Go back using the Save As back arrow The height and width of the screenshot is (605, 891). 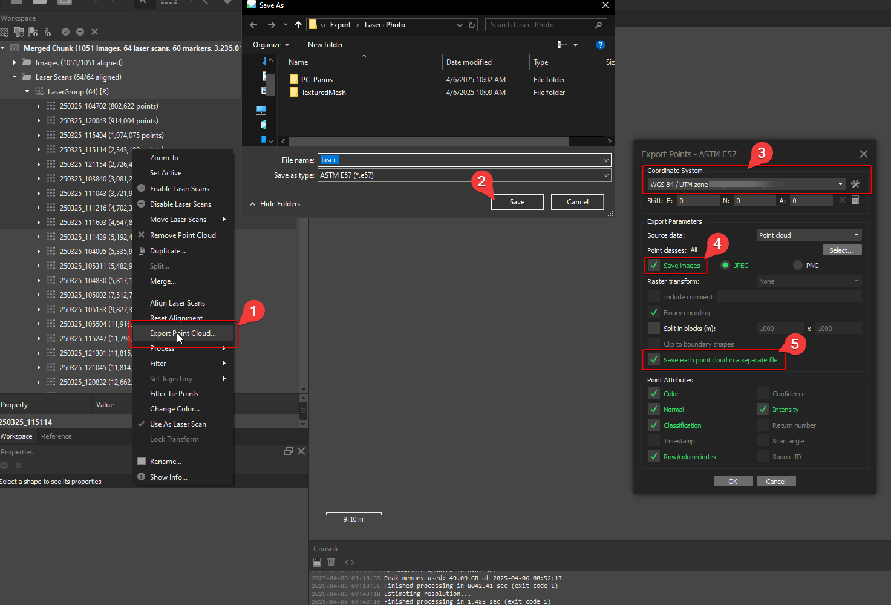[253, 25]
